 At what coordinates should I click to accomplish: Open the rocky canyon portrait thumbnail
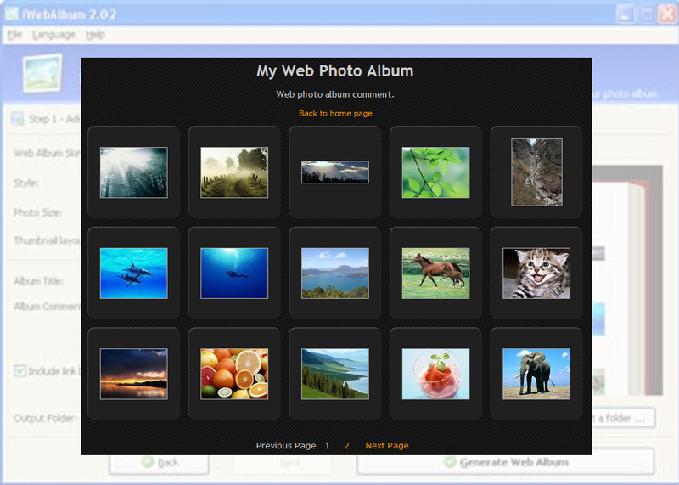pos(536,172)
